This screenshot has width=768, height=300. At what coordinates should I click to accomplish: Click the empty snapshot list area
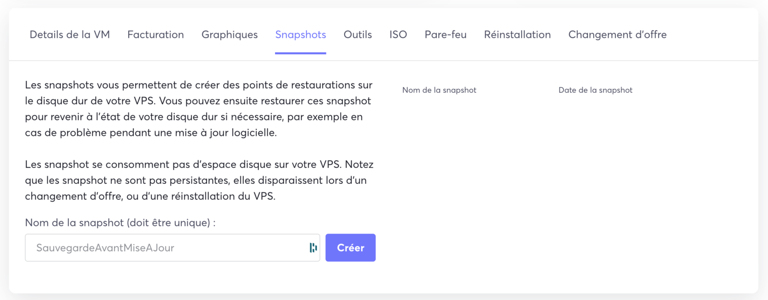coord(571,191)
